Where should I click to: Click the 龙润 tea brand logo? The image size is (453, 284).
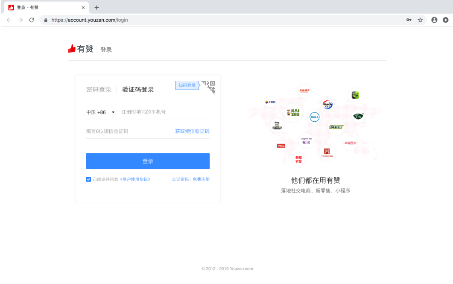click(306, 141)
